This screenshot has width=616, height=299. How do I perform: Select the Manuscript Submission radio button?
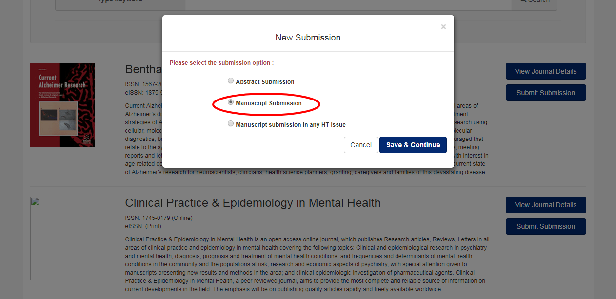click(x=231, y=102)
